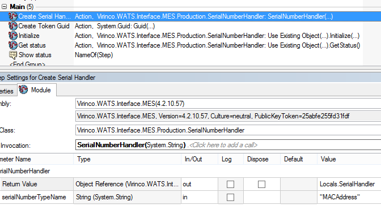Click the Object Reference type cell

127,184
